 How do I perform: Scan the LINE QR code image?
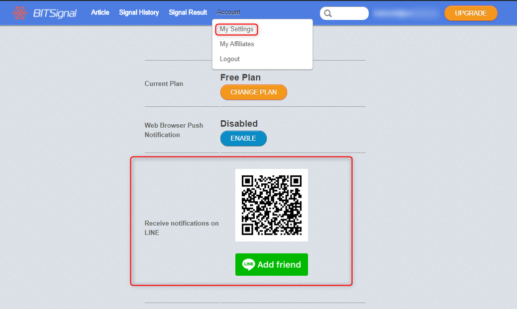[272, 205]
